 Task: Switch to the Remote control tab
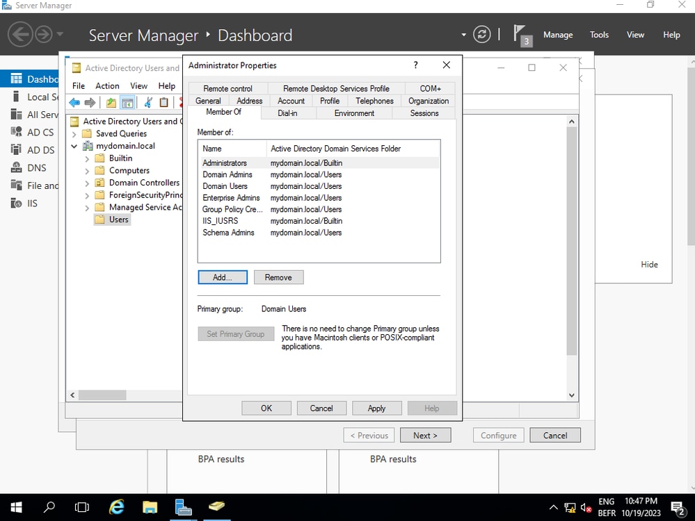(x=227, y=88)
